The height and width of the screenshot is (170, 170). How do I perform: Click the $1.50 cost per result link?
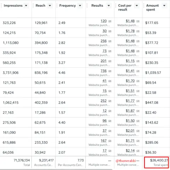[130, 121]
